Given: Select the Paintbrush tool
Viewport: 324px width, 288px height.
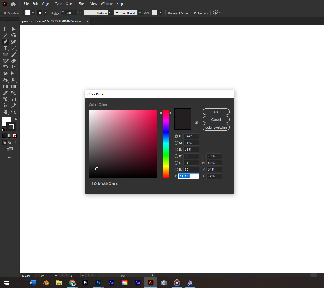Looking at the screenshot, I should click(14, 54).
